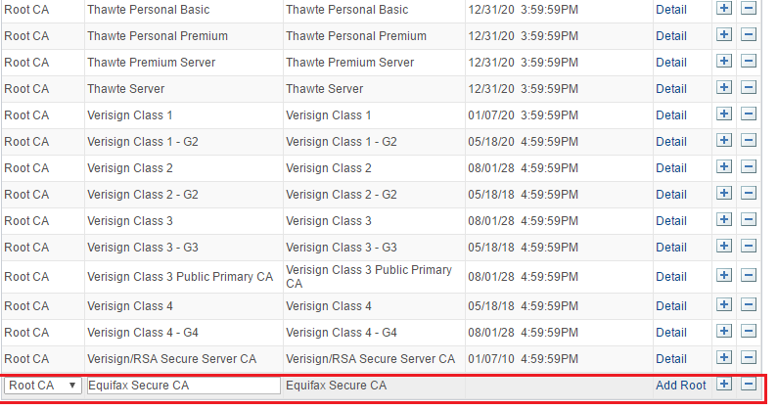This screenshot has height=410, width=778.
Task: Open the Root CA type dropdown
Action: click(43, 386)
